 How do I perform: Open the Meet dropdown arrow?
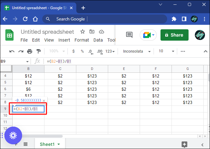point(153,35)
